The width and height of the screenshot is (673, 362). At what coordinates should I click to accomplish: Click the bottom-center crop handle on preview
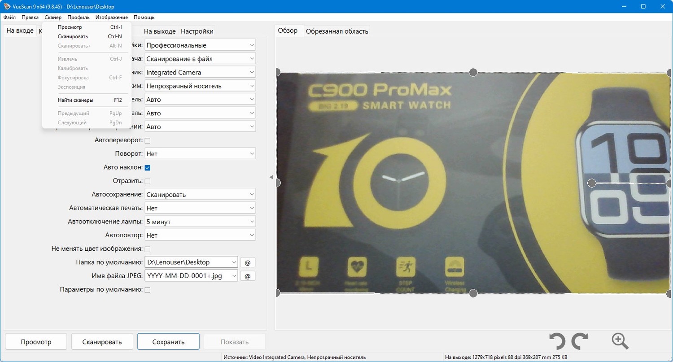[x=473, y=293]
